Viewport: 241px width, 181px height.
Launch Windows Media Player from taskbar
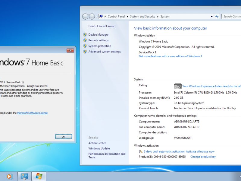(9, 176)
